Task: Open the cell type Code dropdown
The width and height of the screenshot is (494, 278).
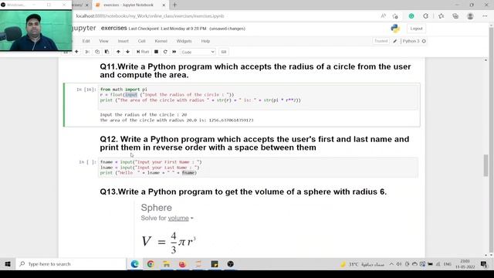Action: click(x=198, y=52)
